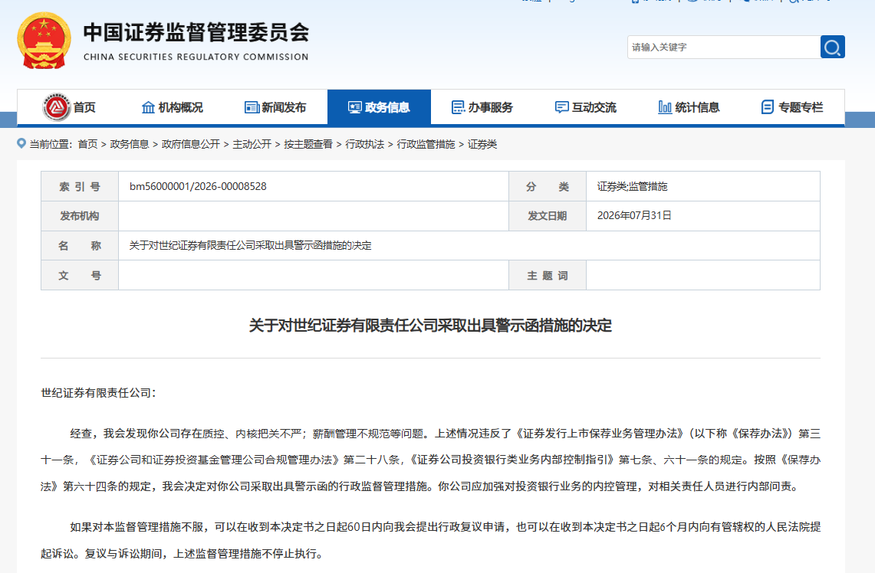Click the salutation 世纪证券有限责任公司：
The image size is (875, 573).
(x=99, y=393)
